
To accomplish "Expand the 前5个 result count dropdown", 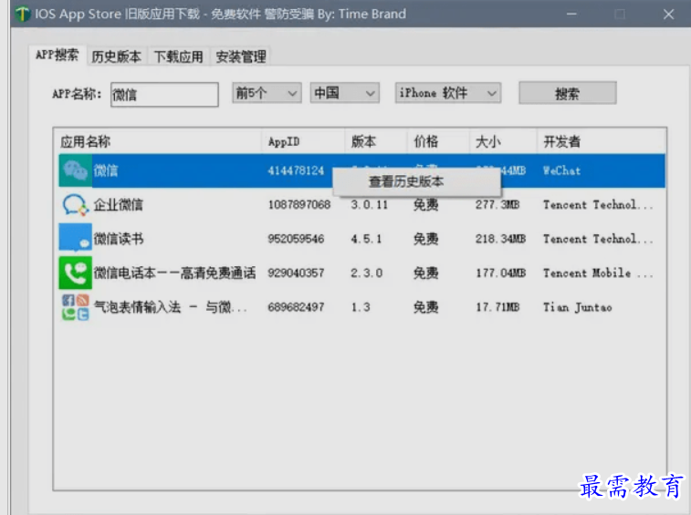I will tap(267, 93).
